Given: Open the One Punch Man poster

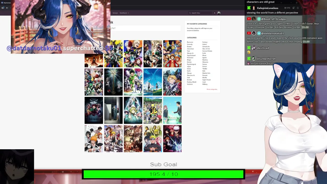Looking at the screenshot, I should 94,82.
